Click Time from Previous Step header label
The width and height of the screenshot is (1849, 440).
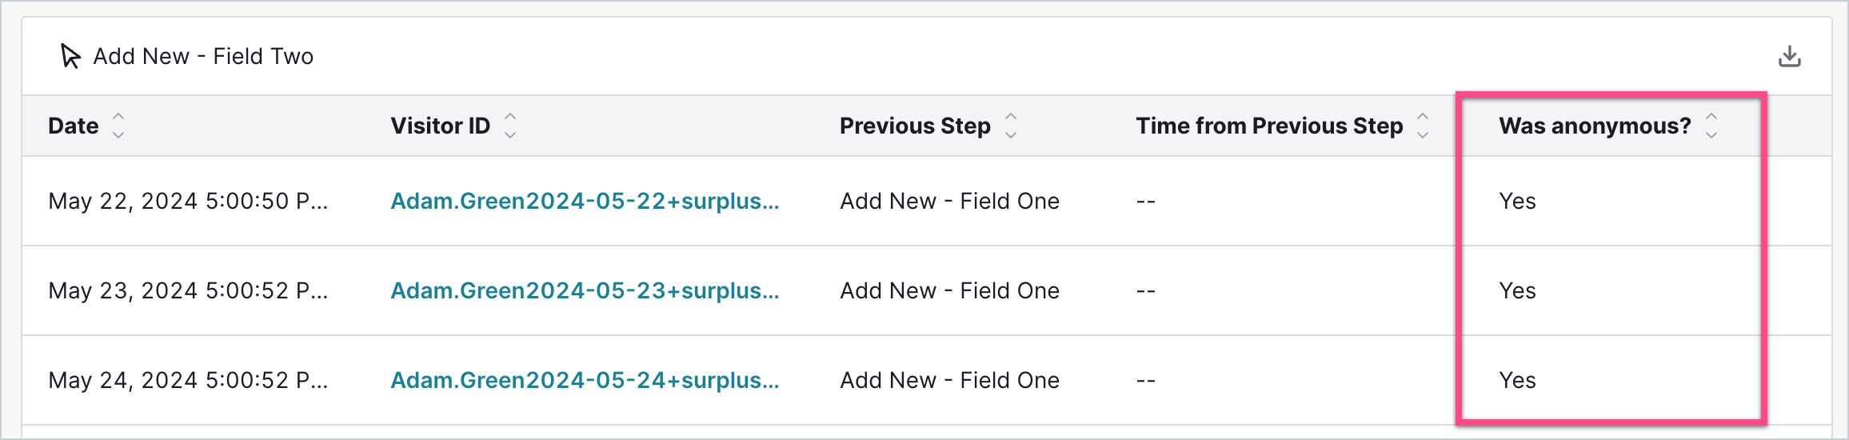click(1269, 126)
